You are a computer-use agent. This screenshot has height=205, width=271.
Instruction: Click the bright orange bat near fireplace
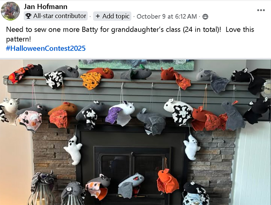(x=167, y=181)
